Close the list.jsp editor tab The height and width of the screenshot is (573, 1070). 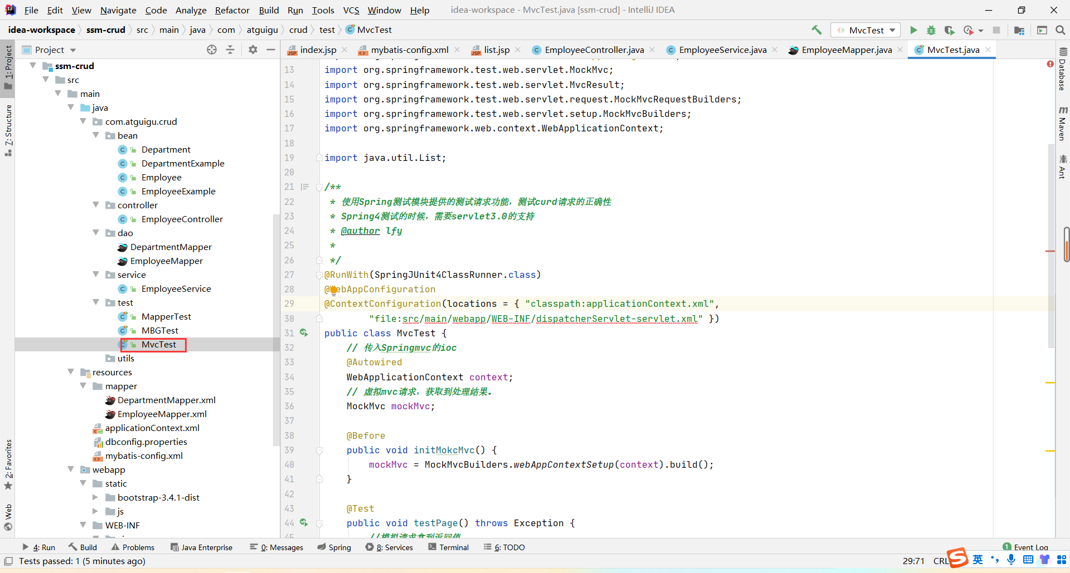pyautogui.click(x=518, y=50)
